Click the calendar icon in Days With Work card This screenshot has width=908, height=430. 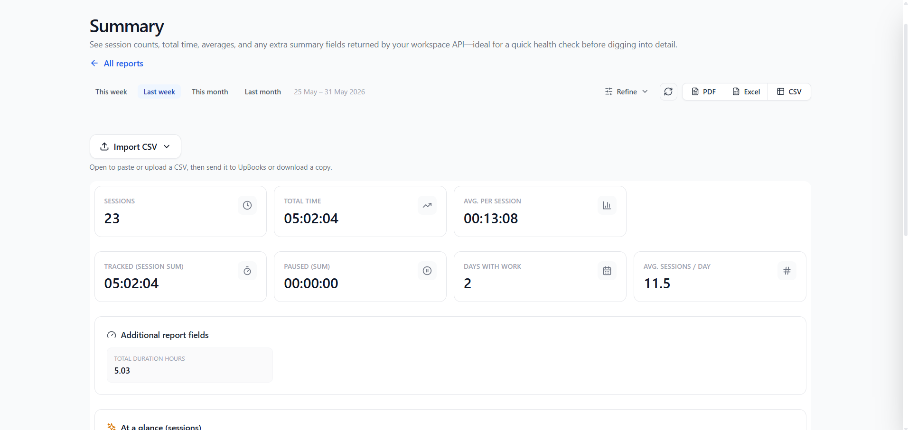point(607,271)
